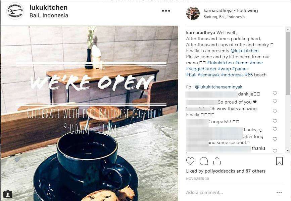Like the 'So proud of you' comment
This screenshot has width=291, height=201.
pyautogui.click(x=275, y=101)
